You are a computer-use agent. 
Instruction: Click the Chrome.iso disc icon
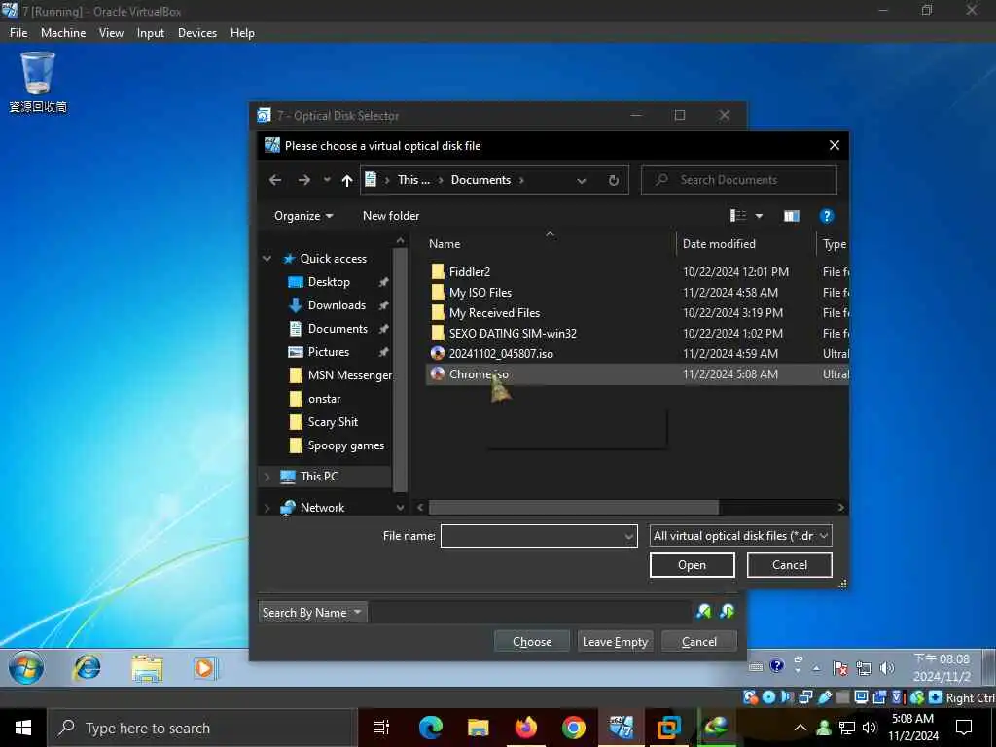pyautogui.click(x=438, y=374)
